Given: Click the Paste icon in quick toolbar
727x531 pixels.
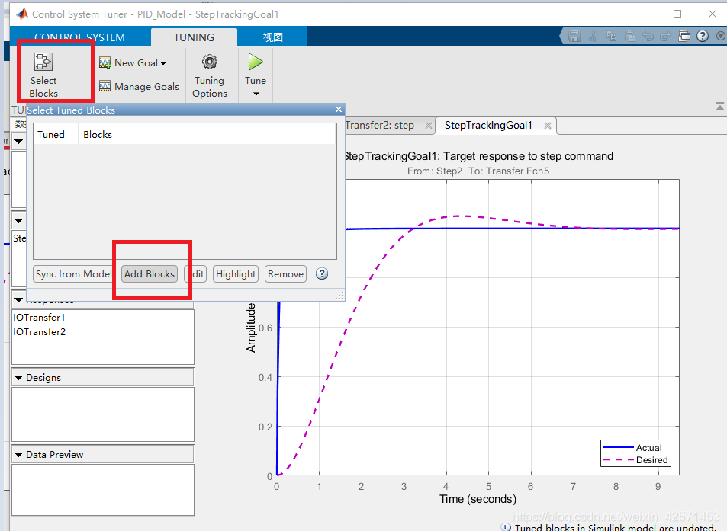Looking at the screenshot, I should (x=629, y=36).
